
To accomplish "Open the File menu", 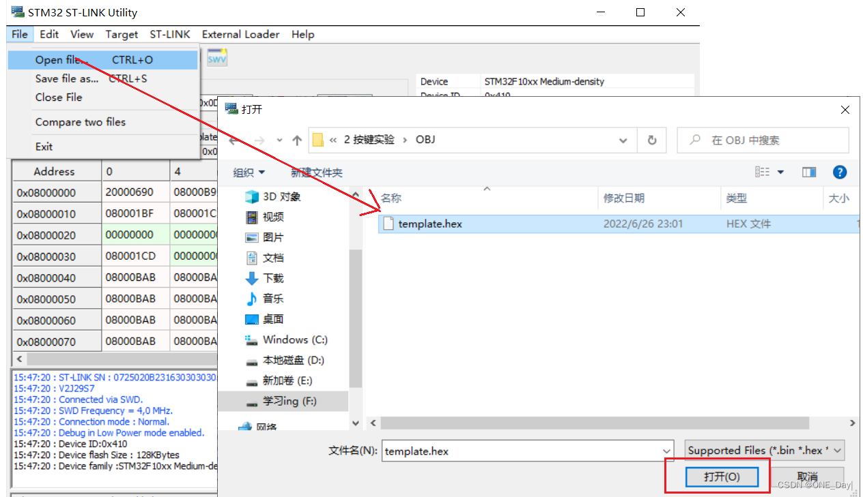I will (19, 34).
